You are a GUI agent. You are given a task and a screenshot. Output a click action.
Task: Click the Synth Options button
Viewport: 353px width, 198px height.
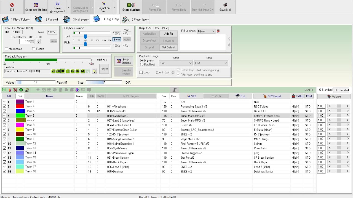pyautogui.click(x=124, y=61)
